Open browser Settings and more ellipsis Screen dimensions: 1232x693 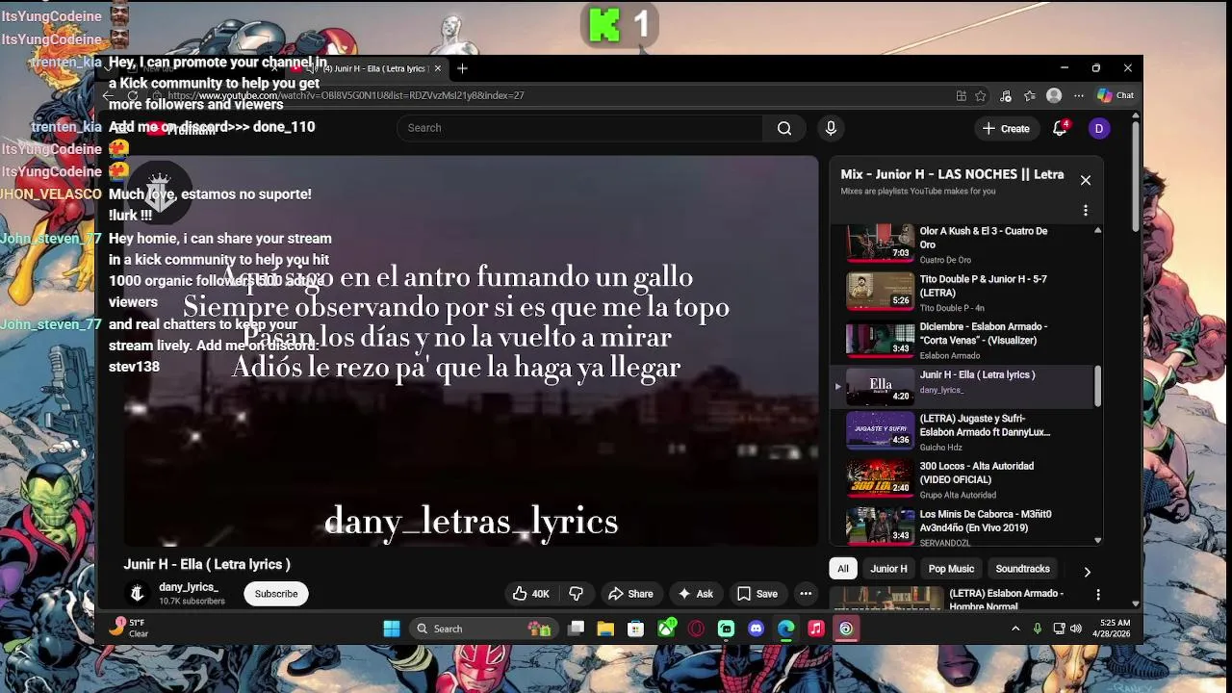point(1078,95)
